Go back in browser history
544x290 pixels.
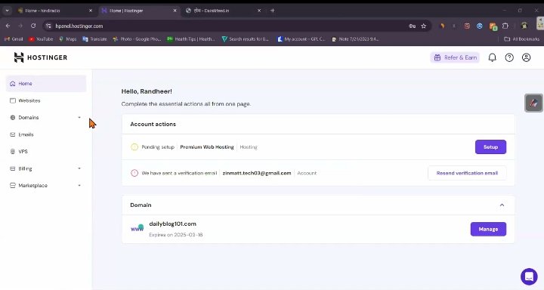pyautogui.click(x=8, y=26)
